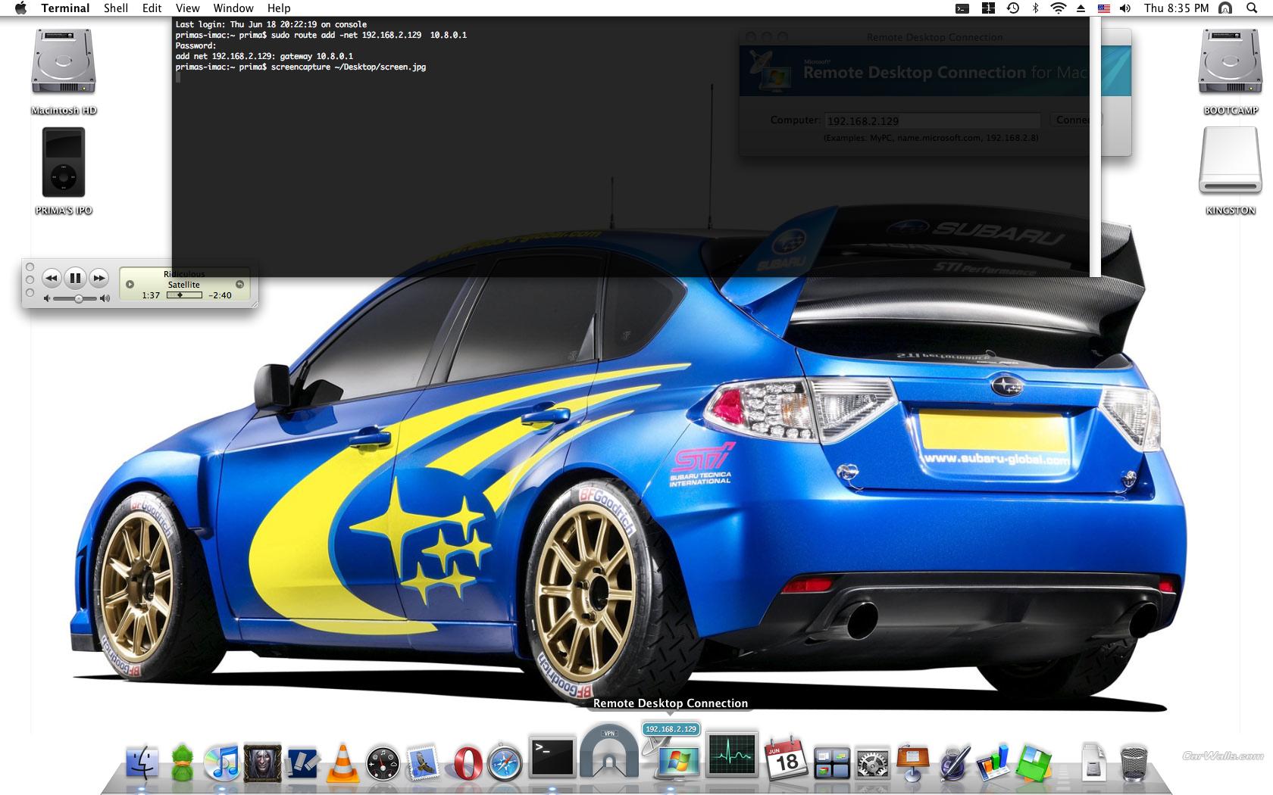Open iCal calendar icon showing 18
The height and width of the screenshot is (795, 1273).
(785, 759)
